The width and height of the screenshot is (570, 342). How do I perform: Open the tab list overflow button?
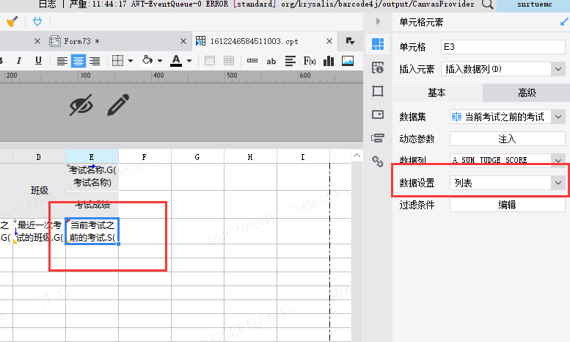pyautogui.click(x=350, y=41)
